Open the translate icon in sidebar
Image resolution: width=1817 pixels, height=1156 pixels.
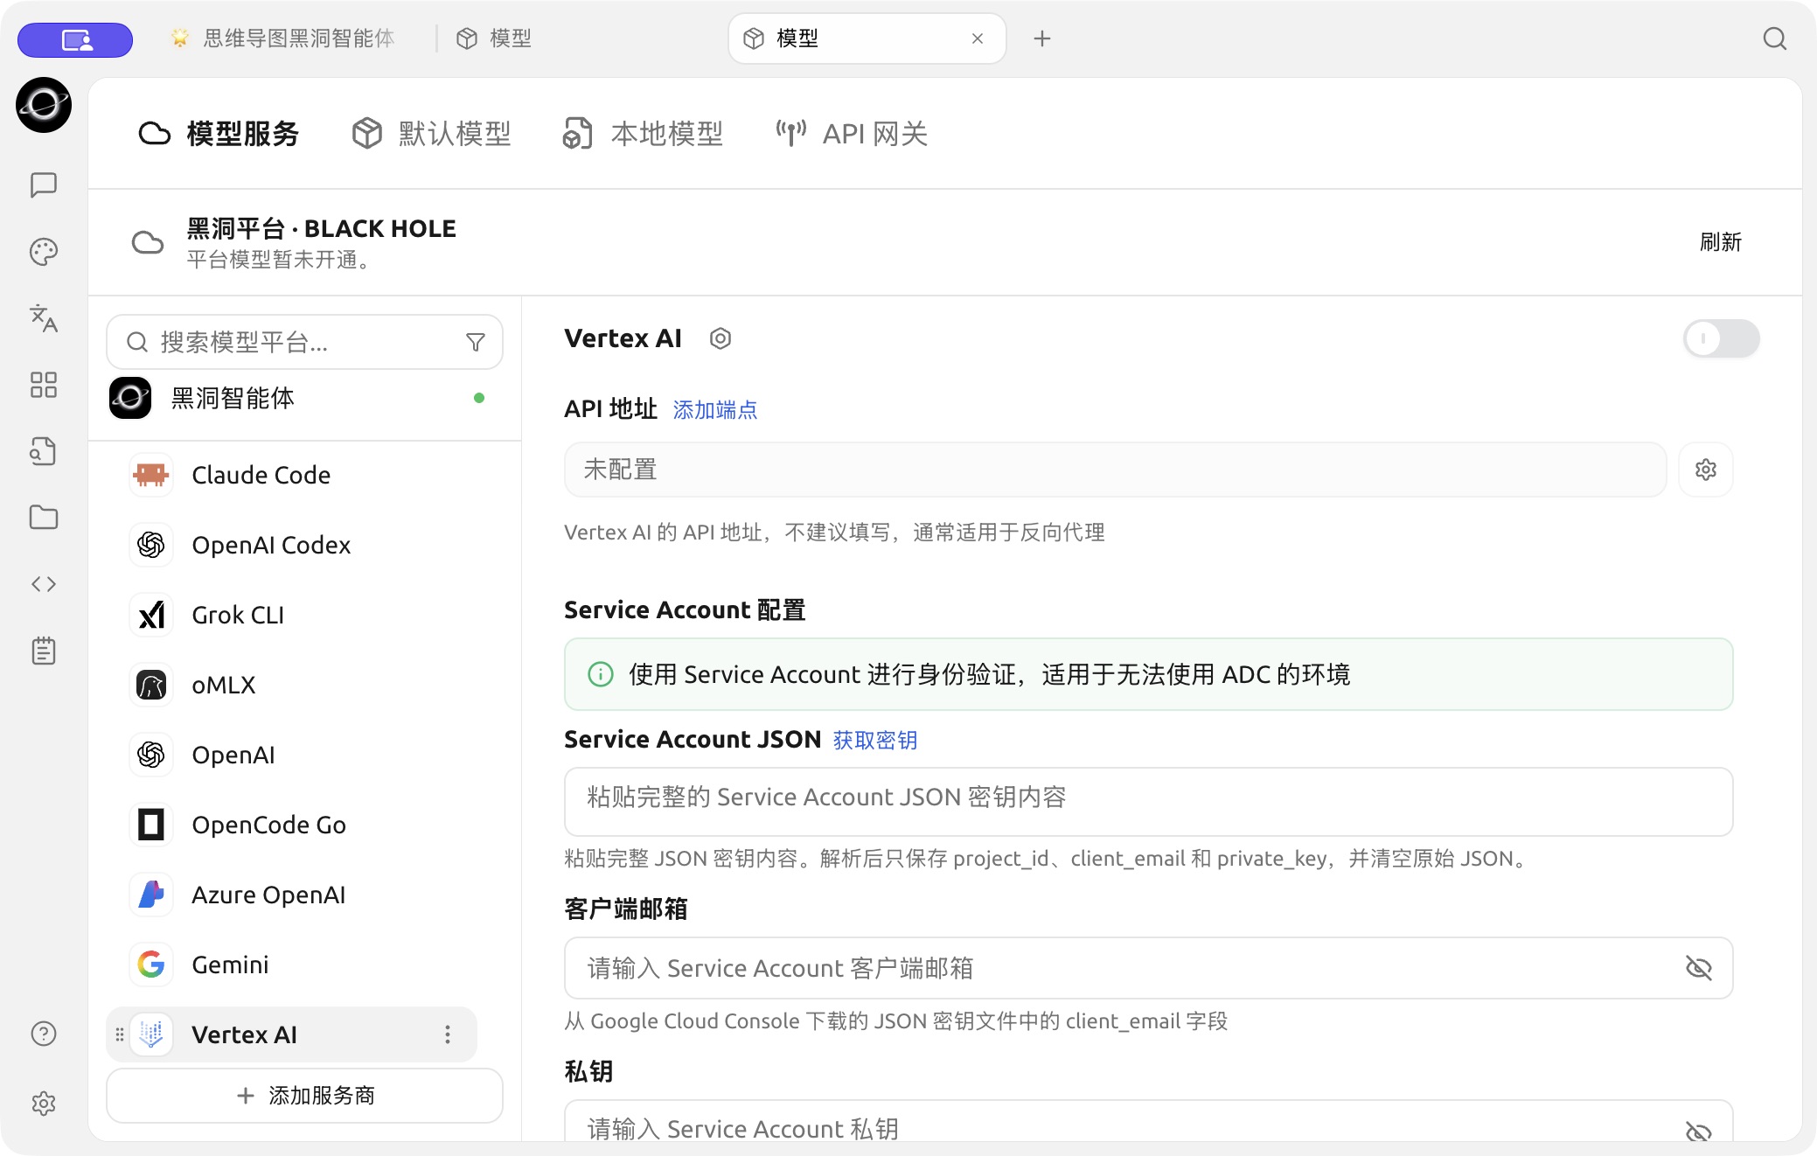click(44, 318)
